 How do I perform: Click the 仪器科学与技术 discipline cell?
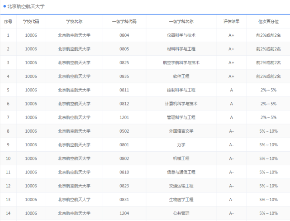pyautogui.click(x=181, y=35)
